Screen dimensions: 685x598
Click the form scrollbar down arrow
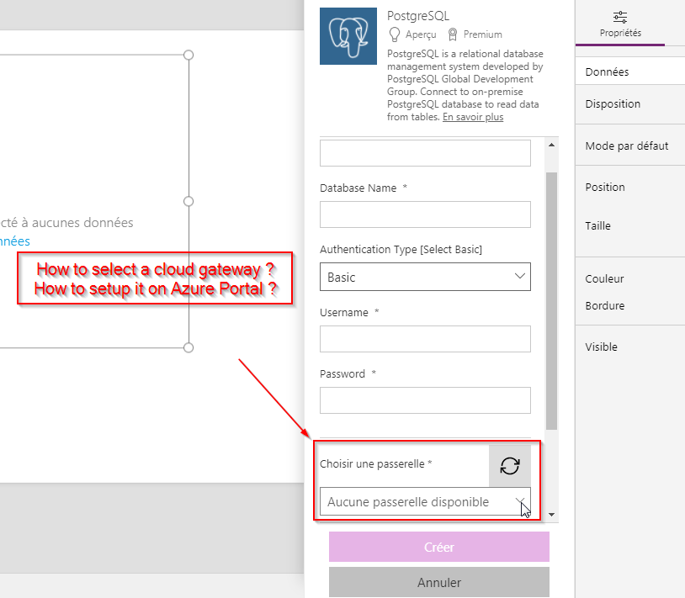(x=551, y=515)
